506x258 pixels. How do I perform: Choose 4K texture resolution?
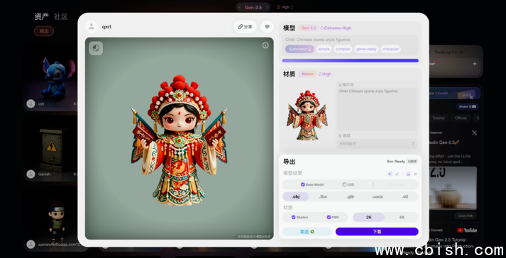[402, 218]
